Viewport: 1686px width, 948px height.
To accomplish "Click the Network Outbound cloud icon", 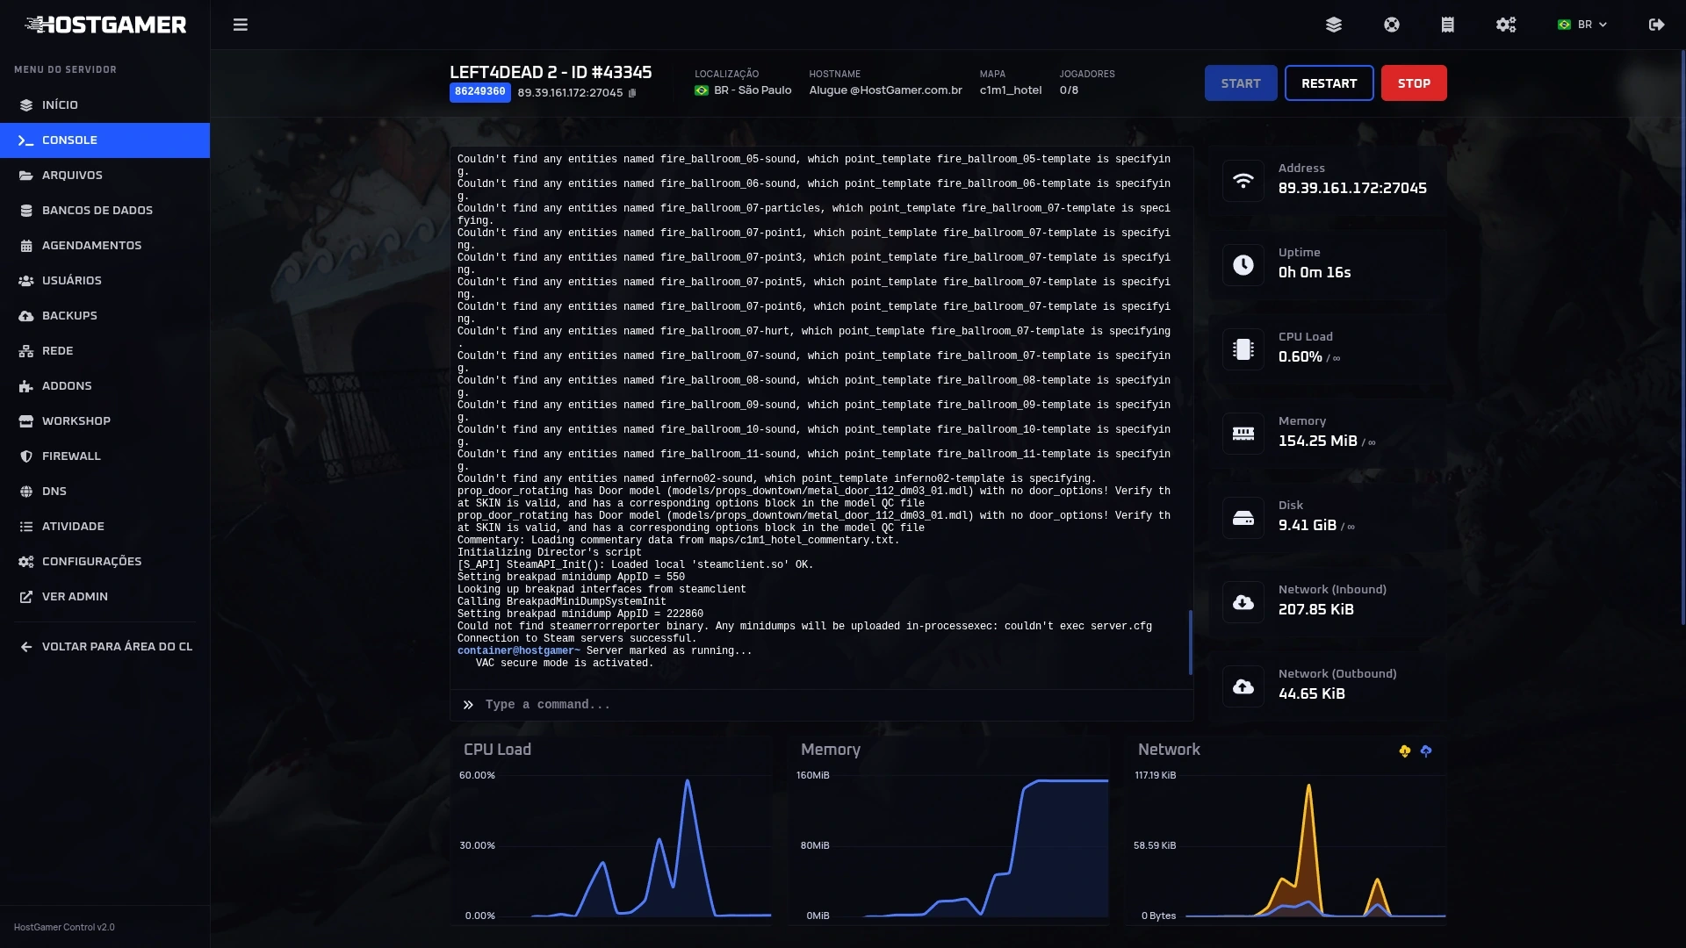I will pos(1243,686).
